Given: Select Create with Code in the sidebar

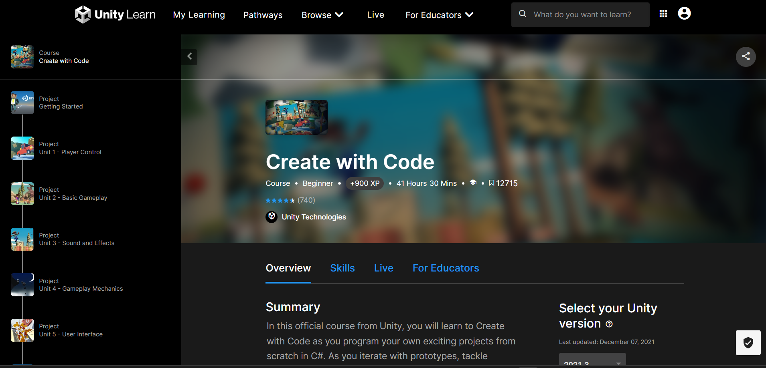Looking at the screenshot, I should pos(64,61).
